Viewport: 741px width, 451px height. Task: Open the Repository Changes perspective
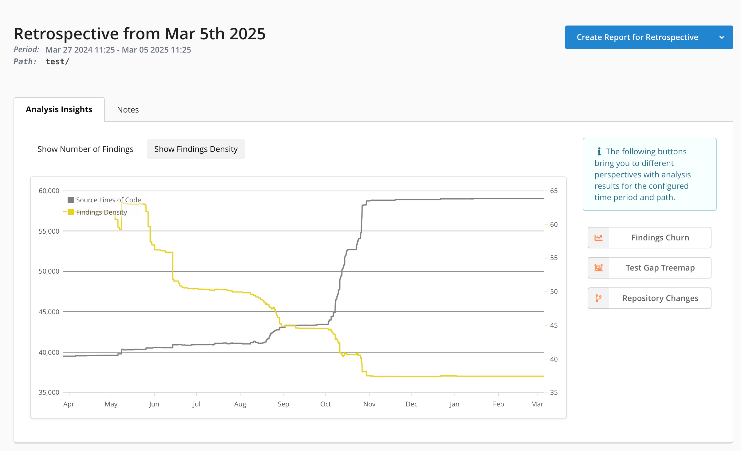pyautogui.click(x=649, y=298)
